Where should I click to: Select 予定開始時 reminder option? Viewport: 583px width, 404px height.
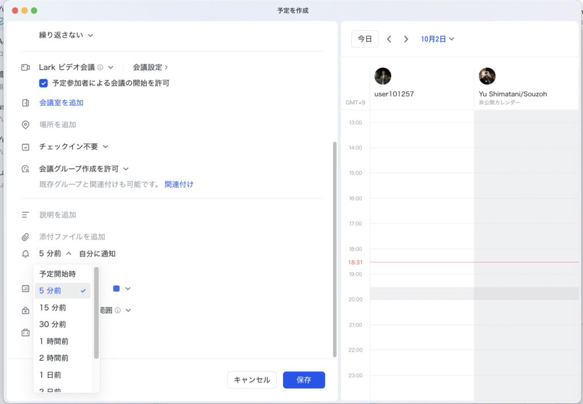point(57,274)
